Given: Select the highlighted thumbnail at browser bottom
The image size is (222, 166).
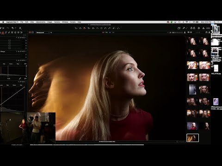Looking at the screenshot, I should pos(192,138).
